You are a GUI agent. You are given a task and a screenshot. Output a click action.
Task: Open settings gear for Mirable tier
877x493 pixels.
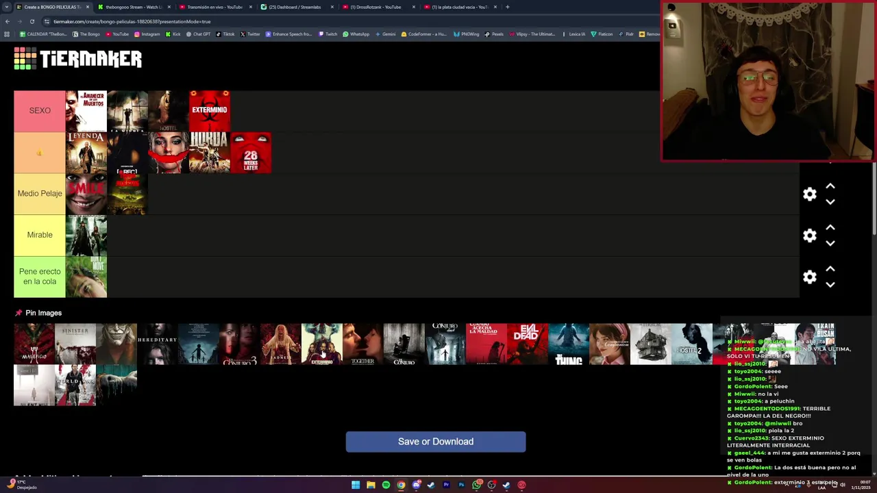click(x=810, y=236)
